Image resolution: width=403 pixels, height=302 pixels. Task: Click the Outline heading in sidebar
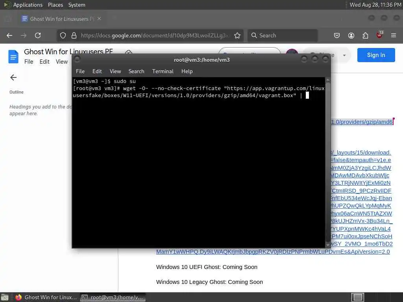point(17,92)
